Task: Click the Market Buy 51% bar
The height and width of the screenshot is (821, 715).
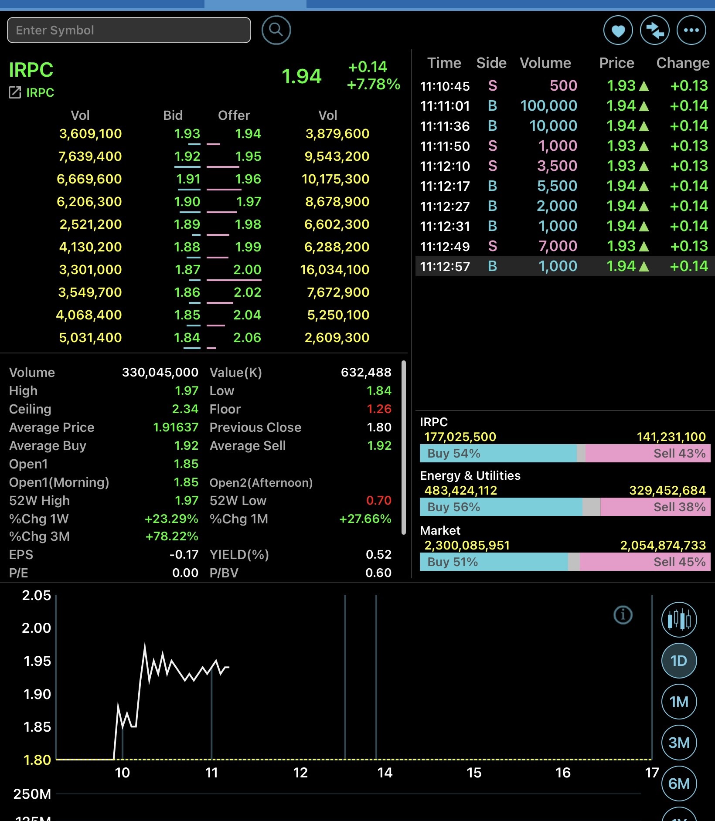Action: (x=494, y=562)
